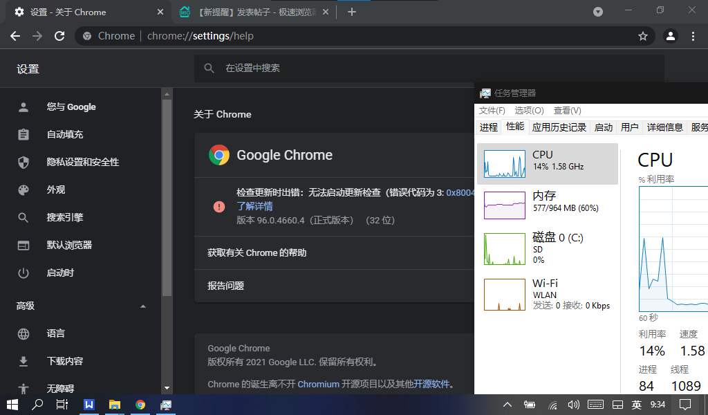Click the battery status tray icon
The height and width of the screenshot is (415, 708).
pos(530,405)
